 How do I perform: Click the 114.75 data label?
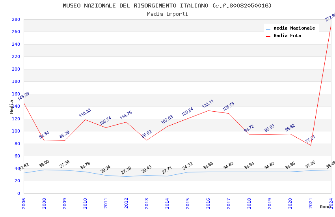(x=126, y=115)
